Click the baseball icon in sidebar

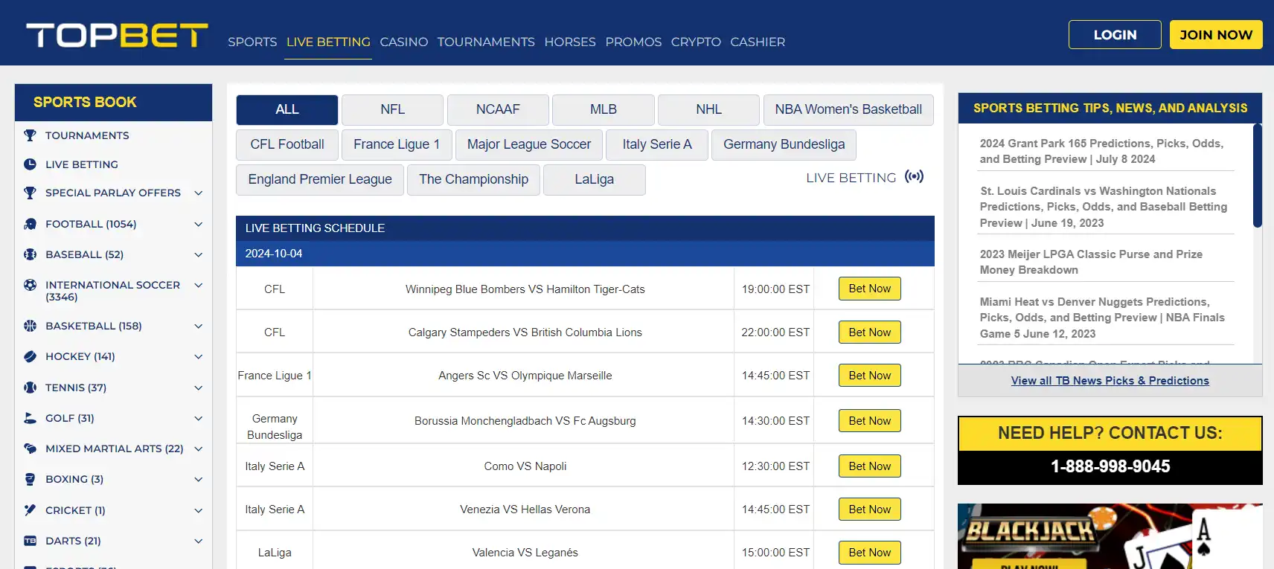[30, 254]
